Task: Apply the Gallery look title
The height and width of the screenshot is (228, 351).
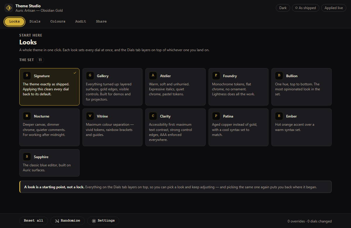Action: click(x=103, y=76)
